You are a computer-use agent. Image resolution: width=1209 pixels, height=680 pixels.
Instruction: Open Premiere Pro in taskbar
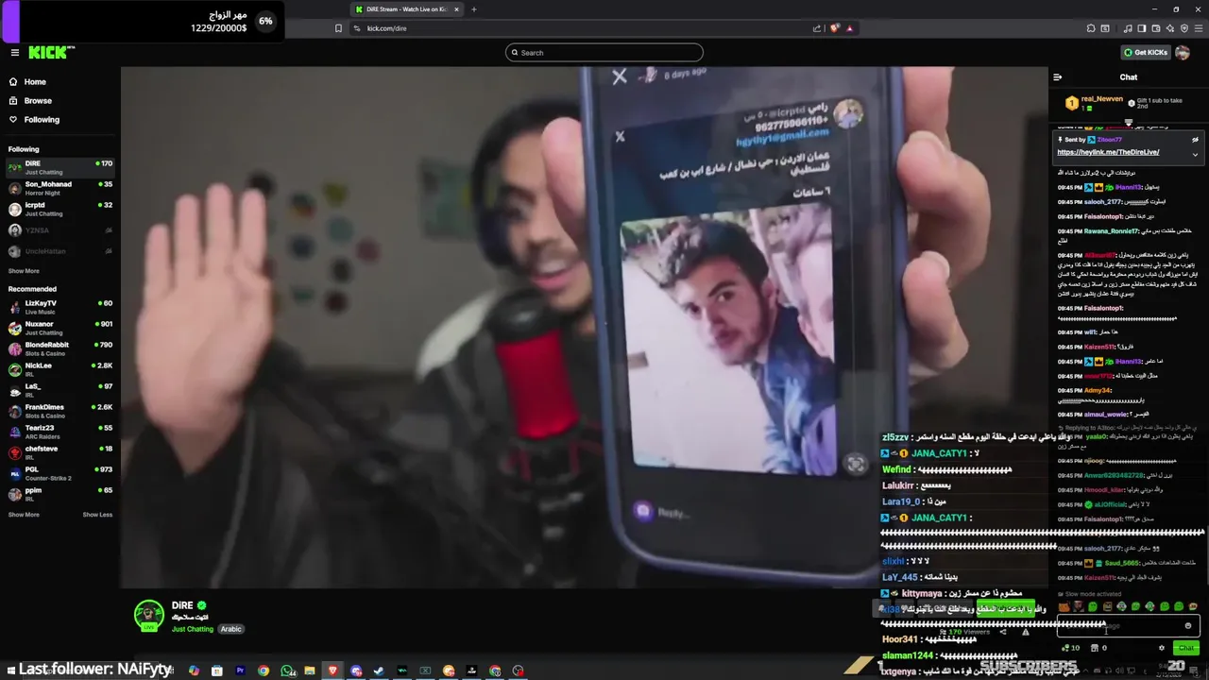pos(240,671)
